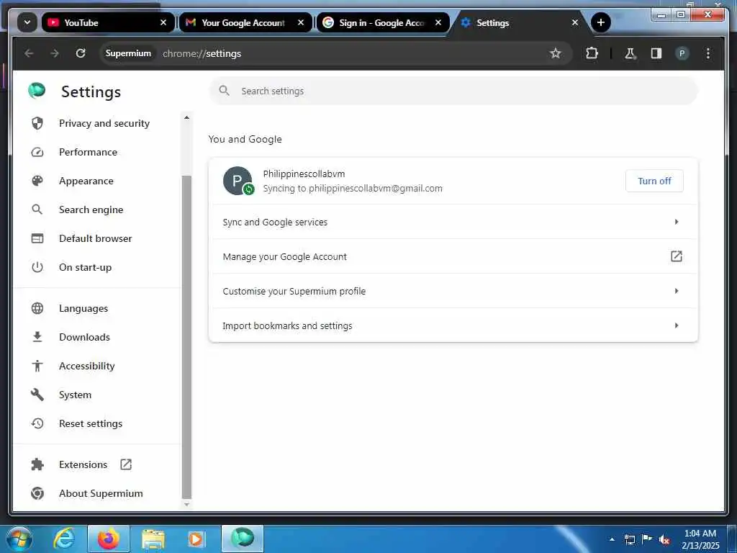Viewport: 737px width, 553px height.
Task: Launch Internet Explorer from taskbar
Action: (x=64, y=539)
